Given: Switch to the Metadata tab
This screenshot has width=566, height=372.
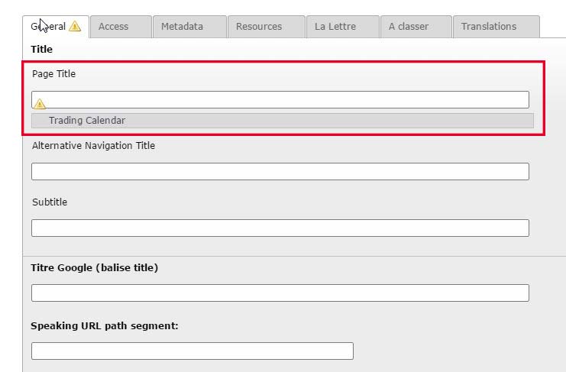Looking at the screenshot, I should (190, 26).
